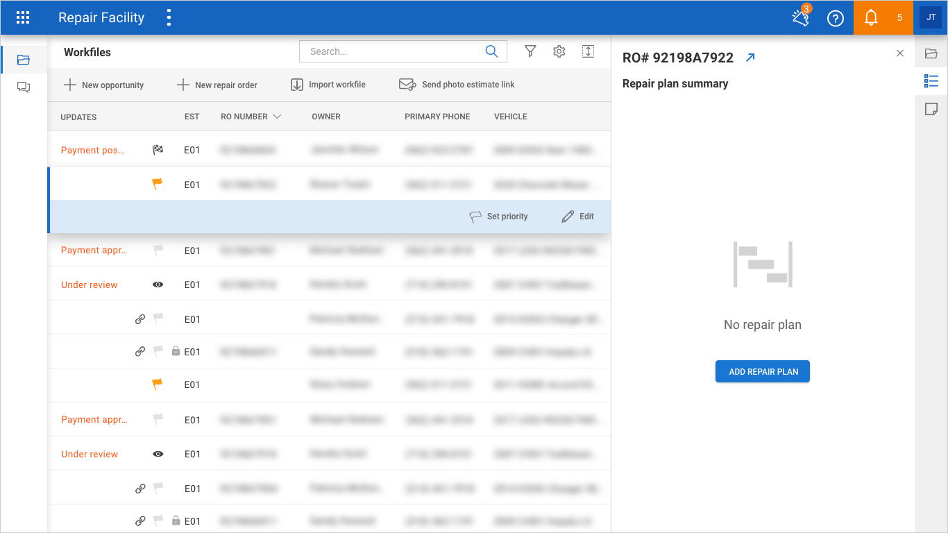Click the New opportunity button
The height and width of the screenshot is (533, 948).
(x=103, y=85)
